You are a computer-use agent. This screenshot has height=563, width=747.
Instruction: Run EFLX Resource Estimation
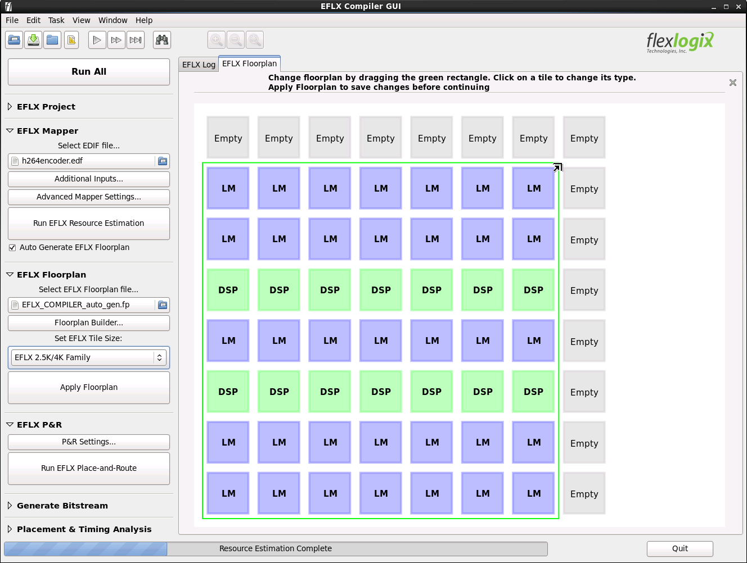pyautogui.click(x=89, y=224)
